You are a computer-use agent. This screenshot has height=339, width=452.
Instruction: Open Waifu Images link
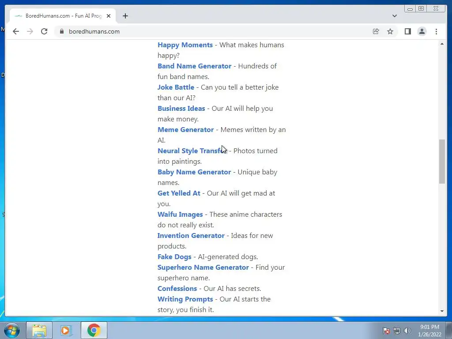coord(180,214)
